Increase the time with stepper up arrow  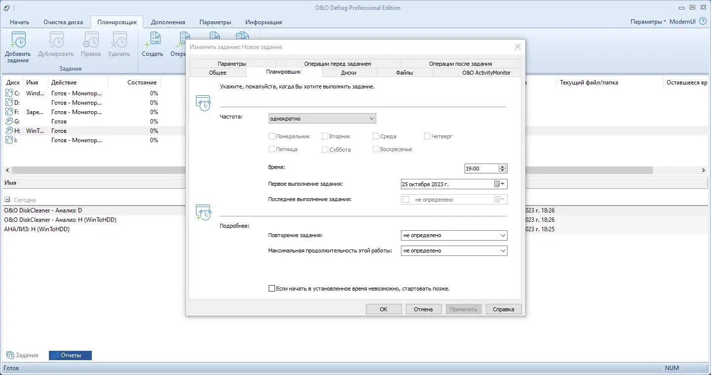click(x=503, y=167)
